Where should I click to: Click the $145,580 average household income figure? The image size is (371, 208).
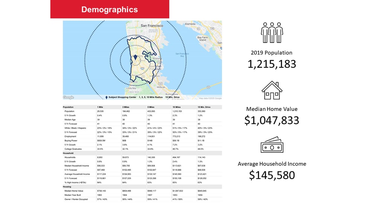pos(271,175)
